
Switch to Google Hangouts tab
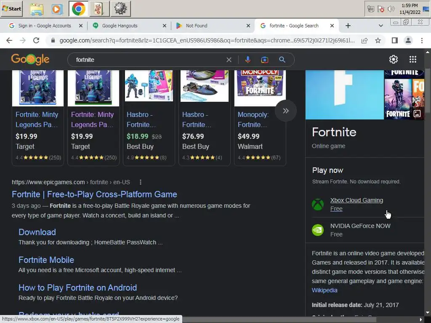(x=120, y=26)
